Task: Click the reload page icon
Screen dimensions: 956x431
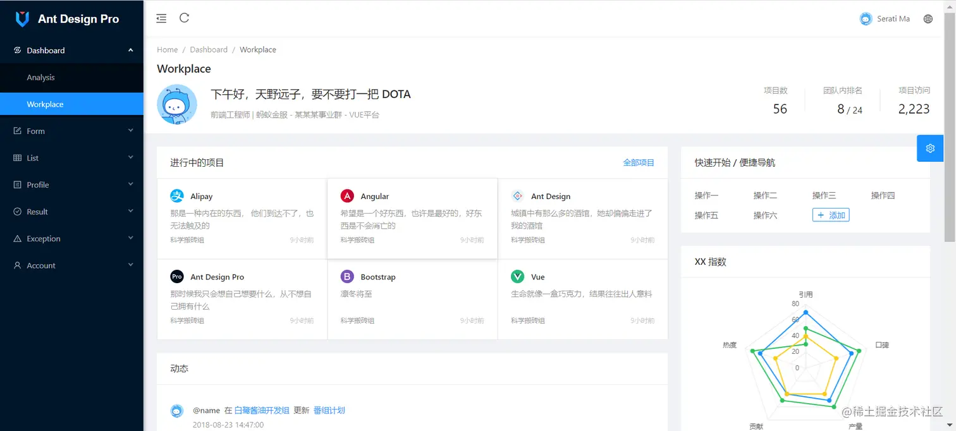Action: (x=184, y=18)
